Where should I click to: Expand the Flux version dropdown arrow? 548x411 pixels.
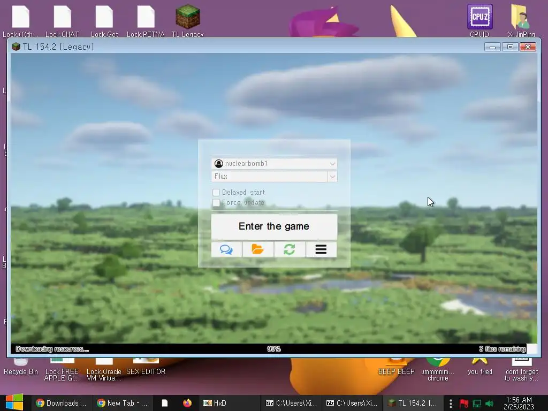332,177
